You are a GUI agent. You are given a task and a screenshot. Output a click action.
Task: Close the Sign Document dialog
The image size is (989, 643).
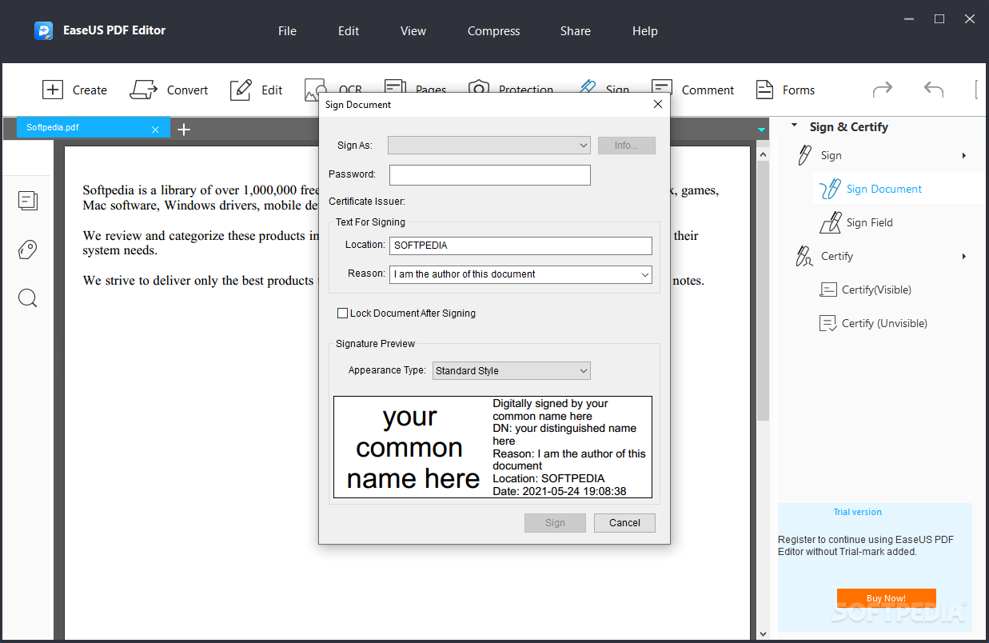click(658, 104)
